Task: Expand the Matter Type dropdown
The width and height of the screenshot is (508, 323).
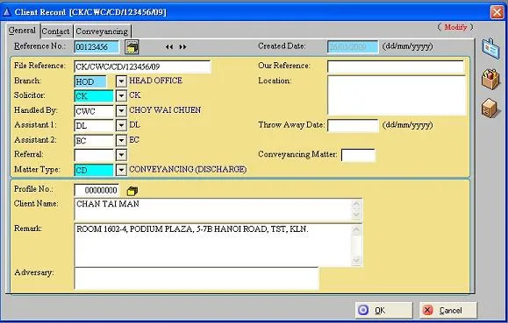Action: (x=121, y=170)
